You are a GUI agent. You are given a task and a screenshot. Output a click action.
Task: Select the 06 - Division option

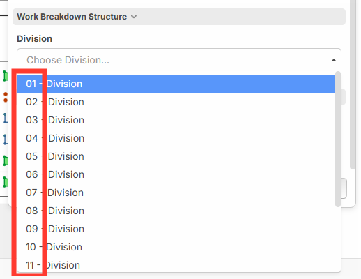176,174
